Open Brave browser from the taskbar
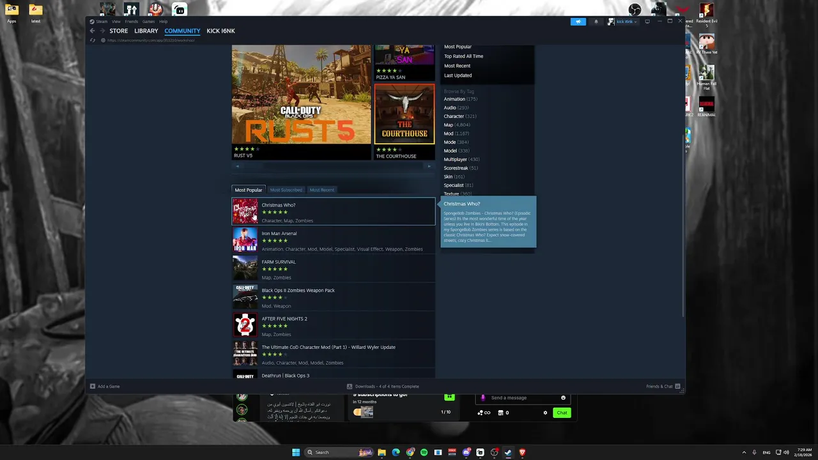Screen dimensions: 818x460 tap(522, 452)
